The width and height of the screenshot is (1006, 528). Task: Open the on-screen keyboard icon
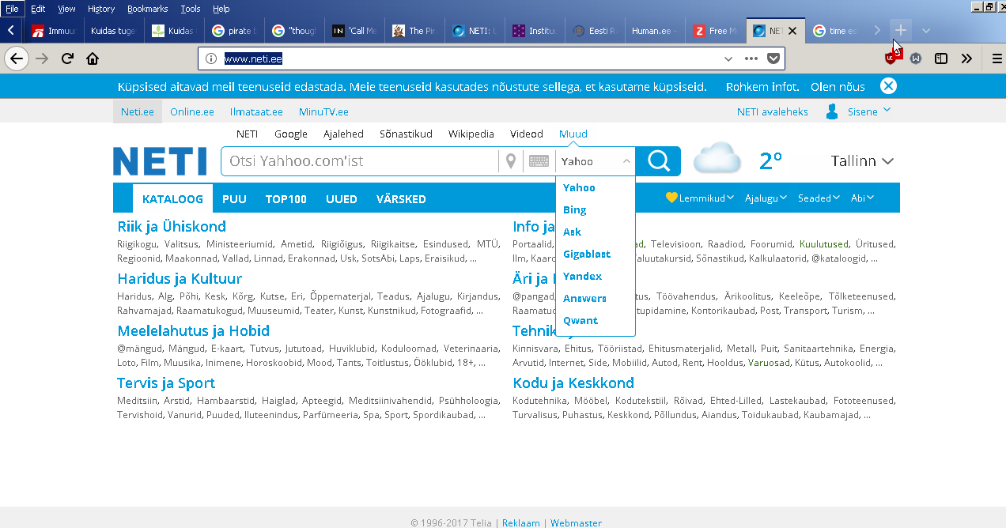[539, 161]
